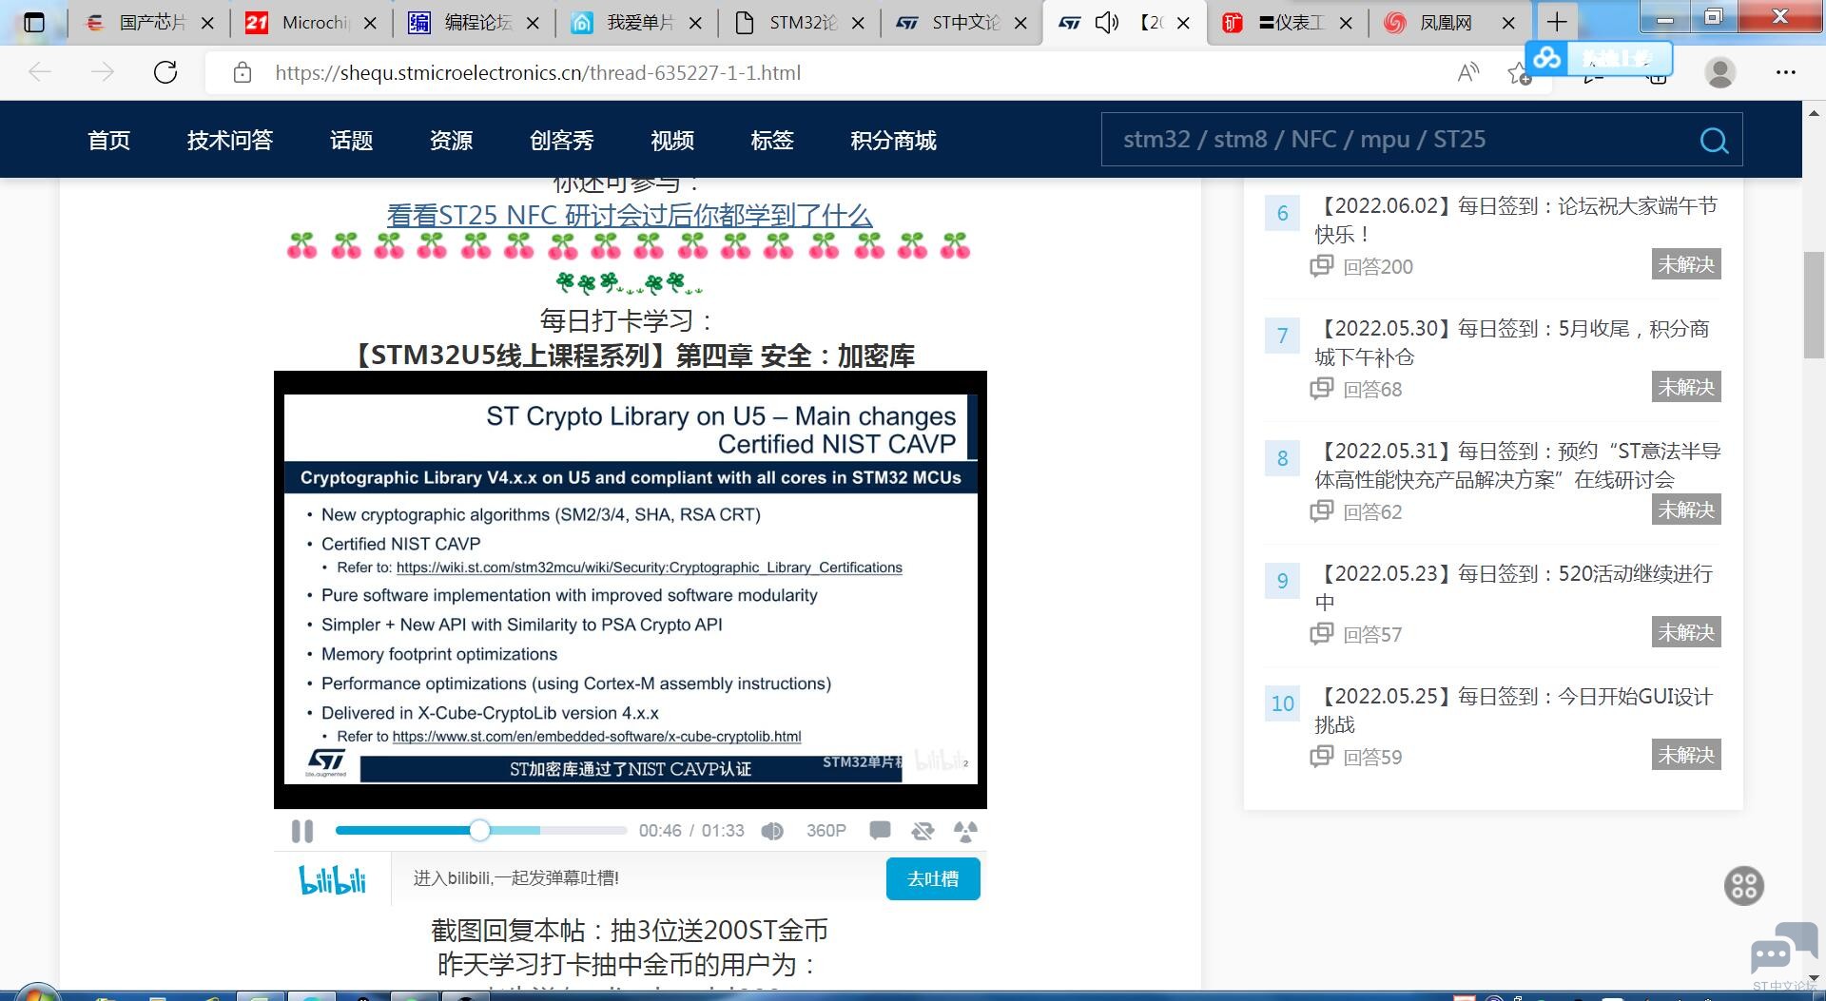Go back with the browser back arrow
The image size is (1826, 1001).
40,72
